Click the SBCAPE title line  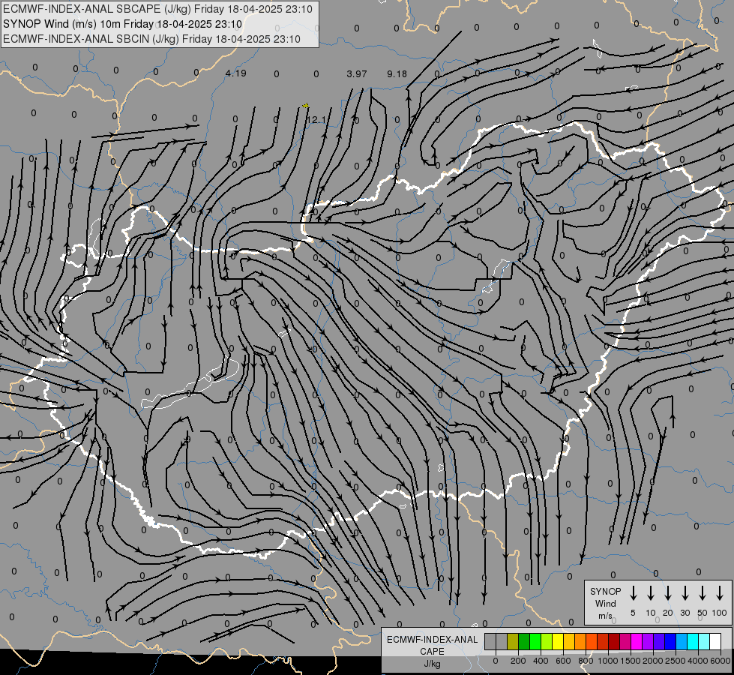click(x=157, y=9)
